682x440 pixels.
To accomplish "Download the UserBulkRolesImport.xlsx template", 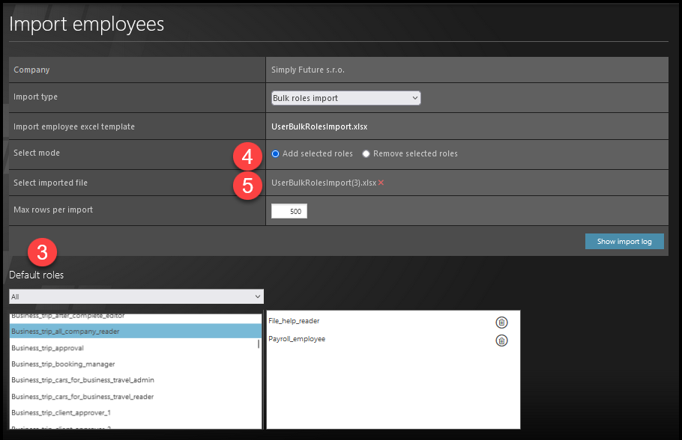I will point(319,126).
